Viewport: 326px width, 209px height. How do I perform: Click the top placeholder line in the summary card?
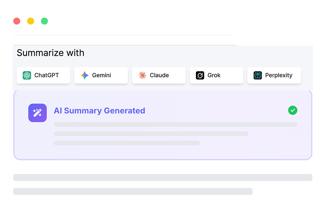[175, 124]
